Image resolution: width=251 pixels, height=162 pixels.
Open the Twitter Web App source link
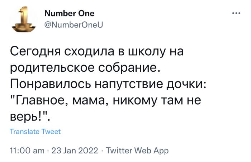click(x=137, y=151)
